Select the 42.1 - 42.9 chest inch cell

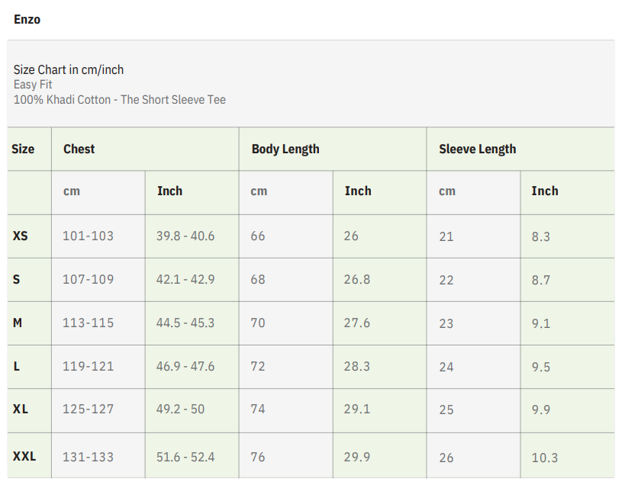[x=185, y=280]
